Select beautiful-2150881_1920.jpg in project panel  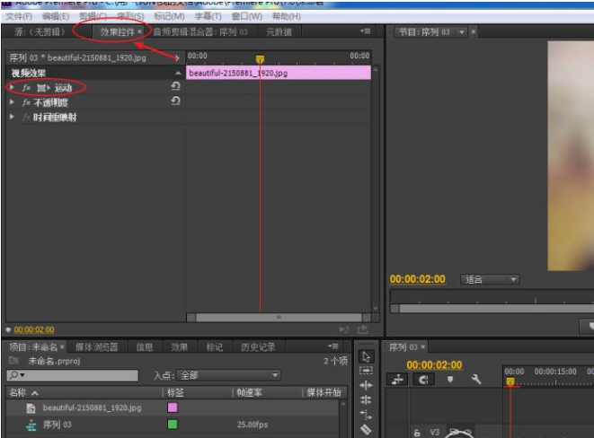(92, 408)
